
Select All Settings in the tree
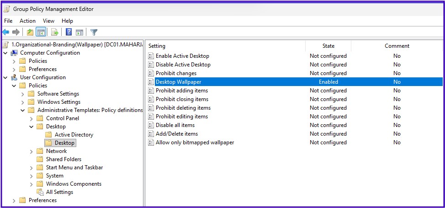point(59,192)
